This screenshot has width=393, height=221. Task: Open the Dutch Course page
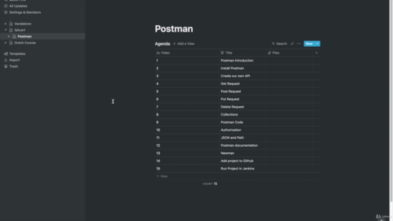pos(25,43)
